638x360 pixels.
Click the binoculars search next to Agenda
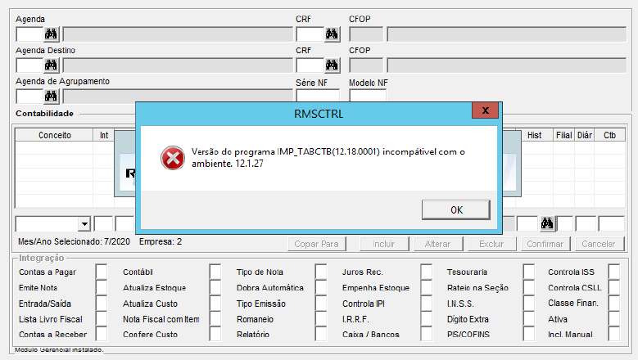coord(52,34)
